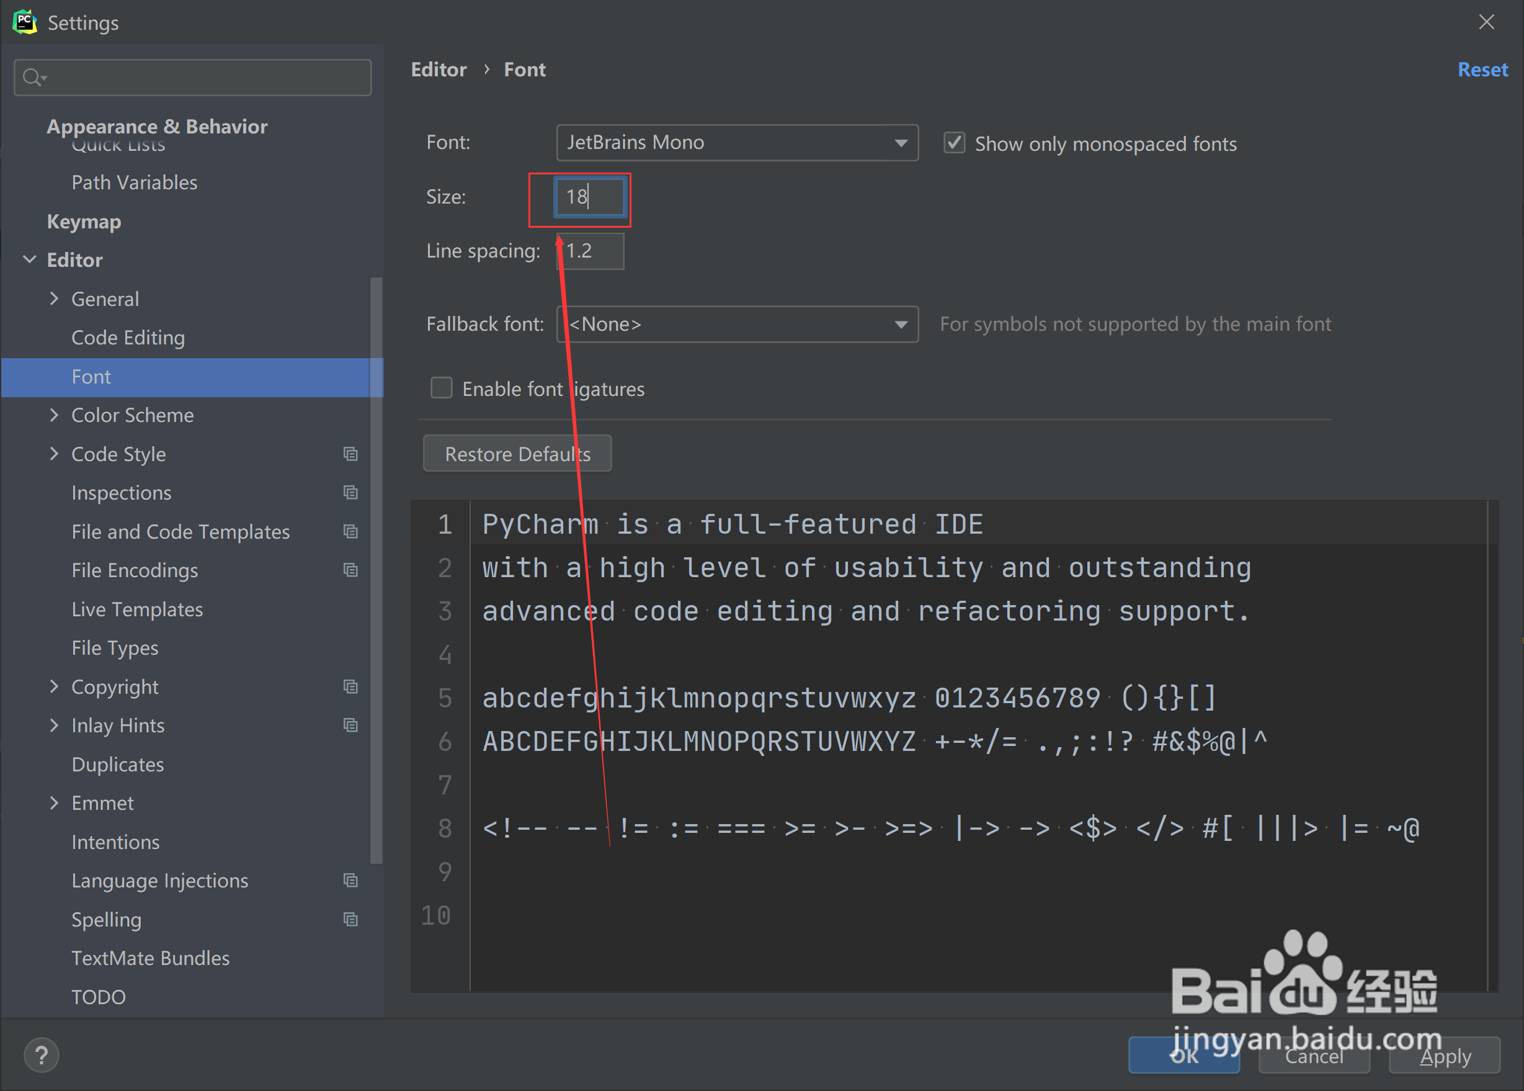Expand the Inlay Hints node
The height and width of the screenshot is (1091, 1524).
pos(55,725)
